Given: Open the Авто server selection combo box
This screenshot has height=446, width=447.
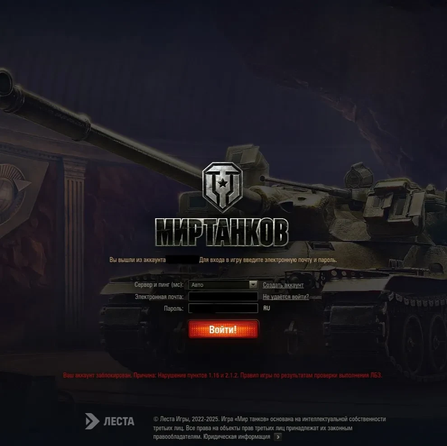Looking at the screenshot, I should tap(223, 285).
